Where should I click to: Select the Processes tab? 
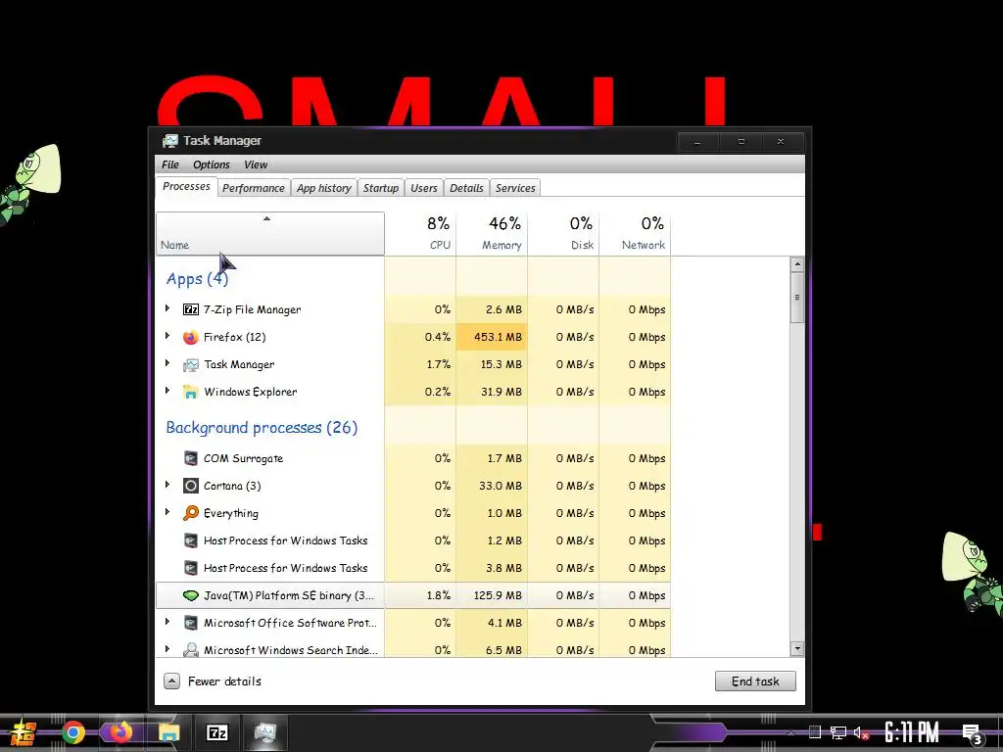pyautogui.click(x=186, y=187)
